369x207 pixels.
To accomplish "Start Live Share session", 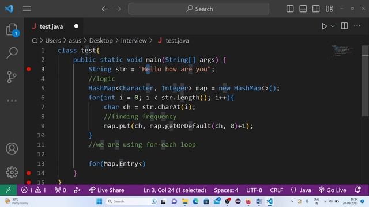I will point(107,190).
